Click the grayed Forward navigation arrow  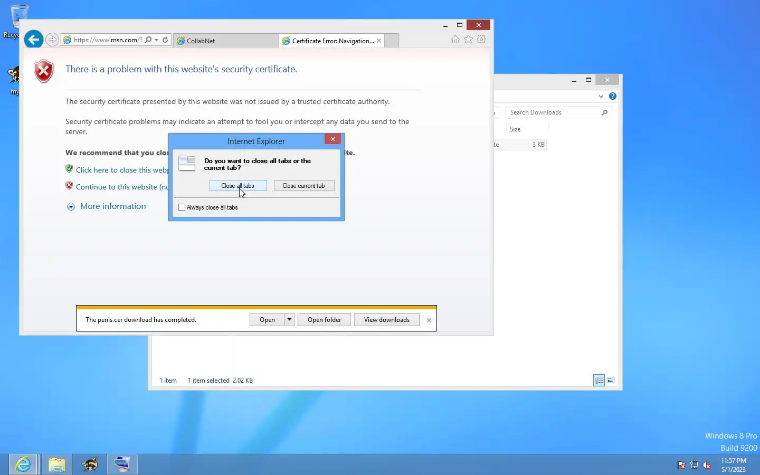coord(52,40)
